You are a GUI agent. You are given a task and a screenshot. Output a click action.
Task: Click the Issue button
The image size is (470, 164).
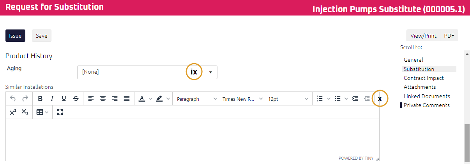click(15, 36)
